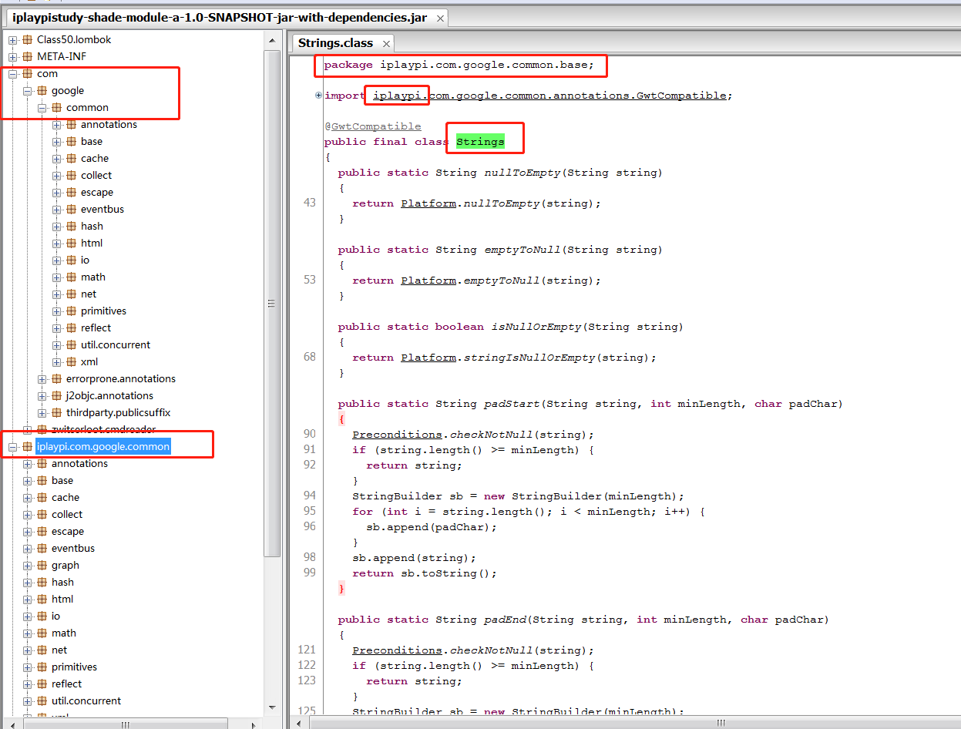Close the iplaypistudy jar file tab
Viewport: 961px width, 729px height.
pos(440,18)
